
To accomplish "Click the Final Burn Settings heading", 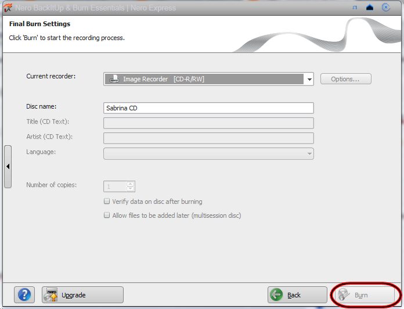I will click(39, 24).
